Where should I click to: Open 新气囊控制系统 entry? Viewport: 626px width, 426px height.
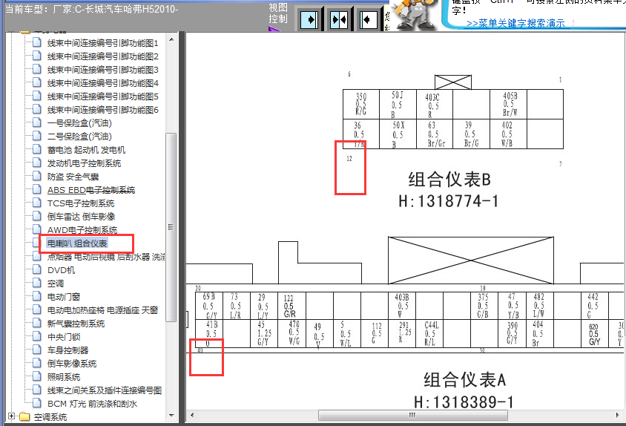click(x=76, y=324)
